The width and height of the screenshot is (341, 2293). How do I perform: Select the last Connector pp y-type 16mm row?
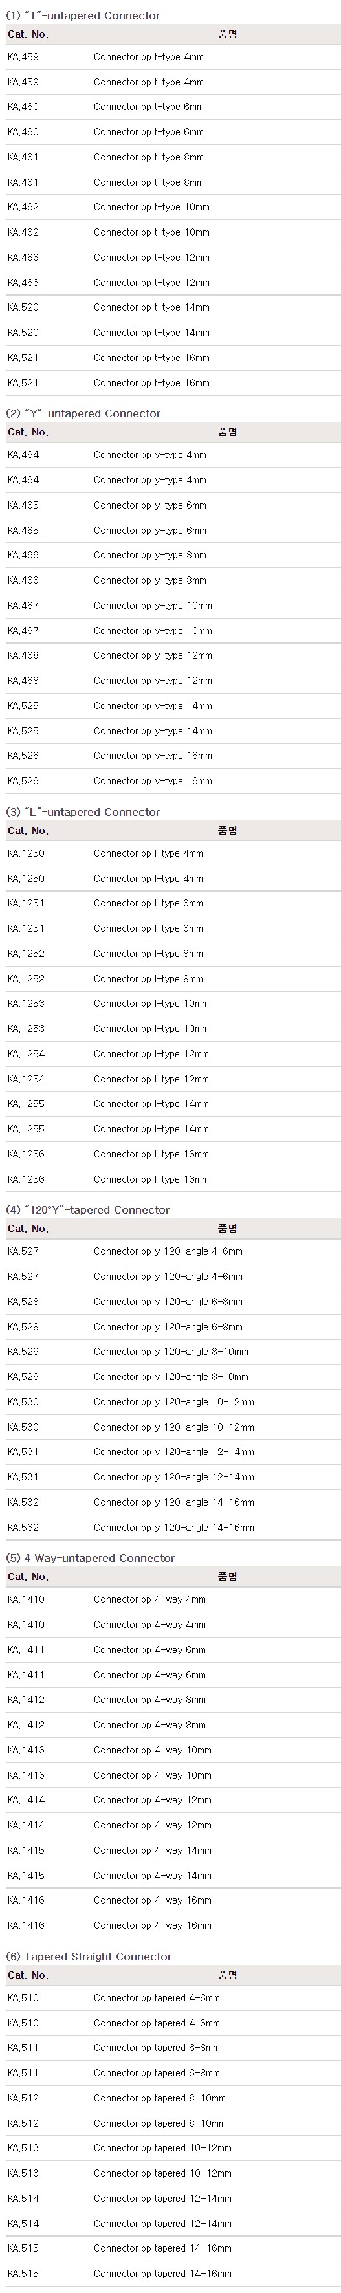tap(173, 781)
